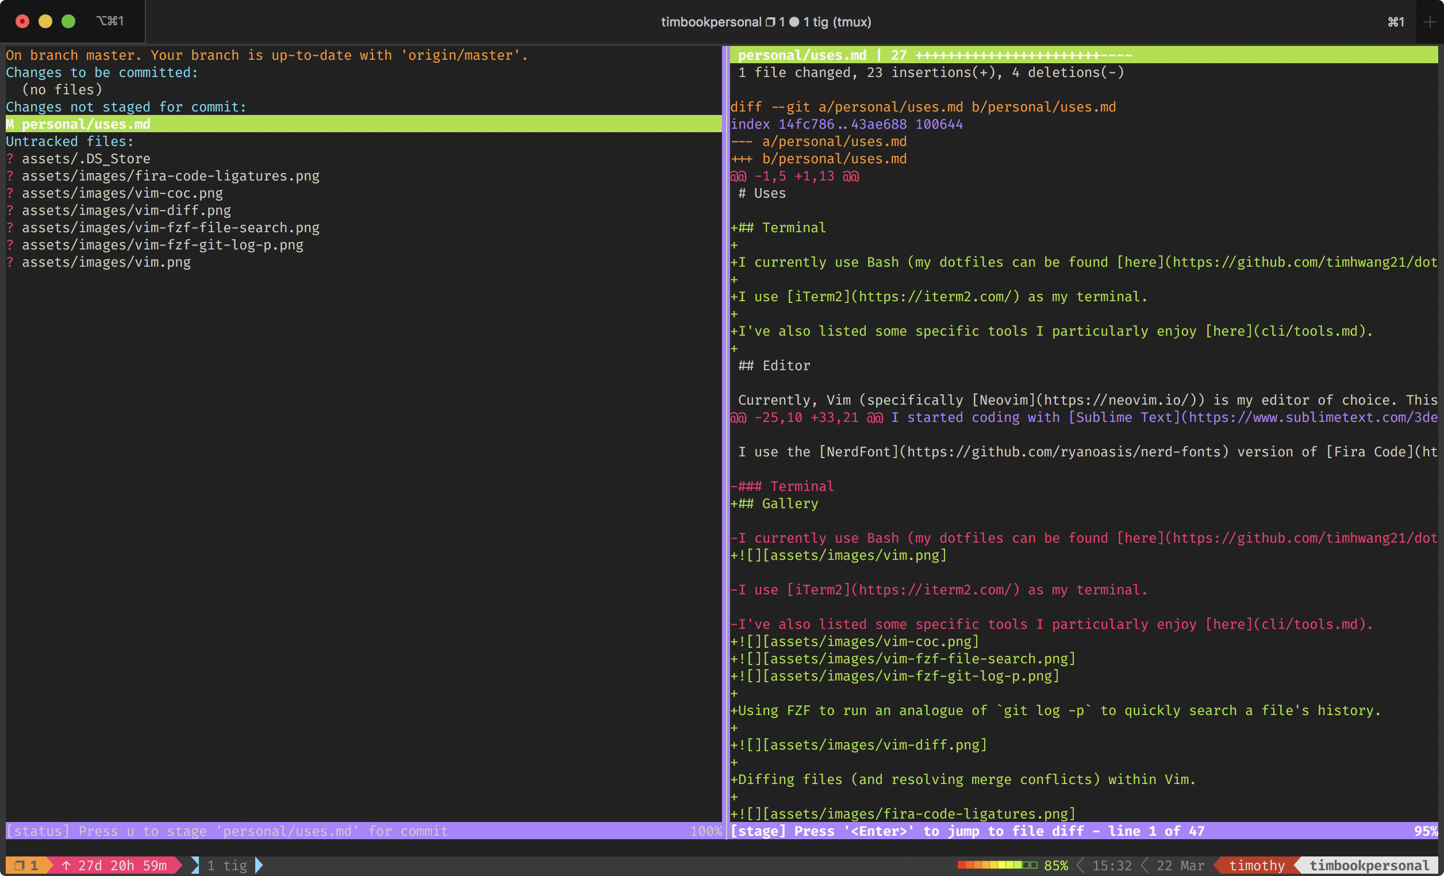Select the '1 tig' tmux window tab
The width and height of the screenshot is (1444, 876).
pyautogui.click(x=228, y=866)
